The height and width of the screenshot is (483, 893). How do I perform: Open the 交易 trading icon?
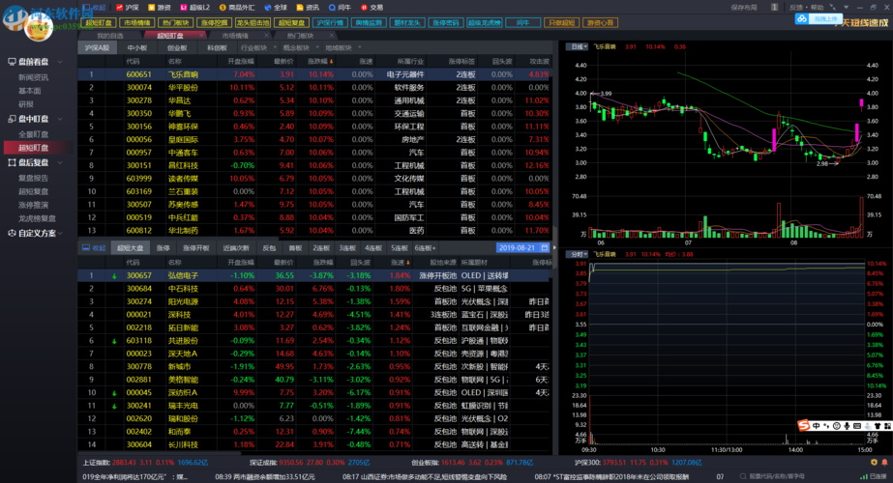pos(365,8)
